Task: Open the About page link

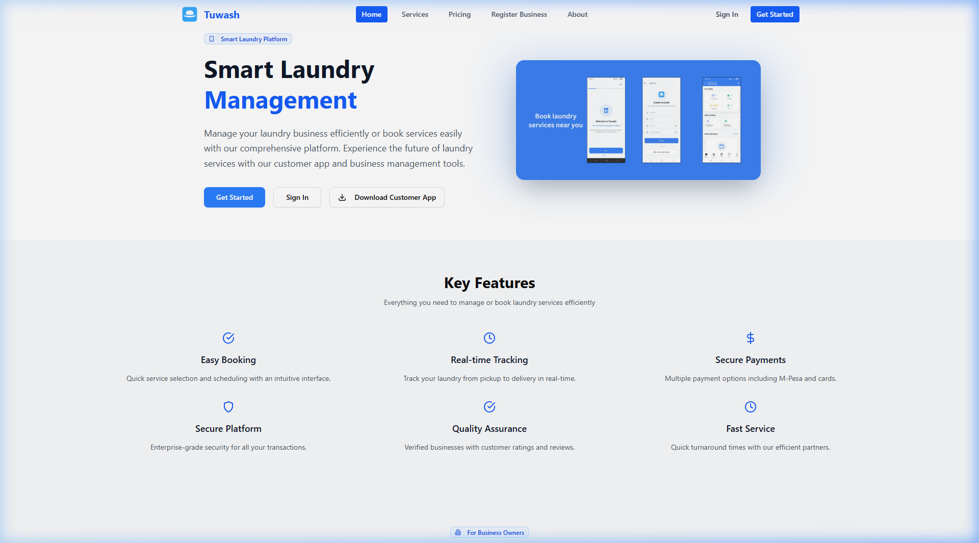Action: [577, 14]
